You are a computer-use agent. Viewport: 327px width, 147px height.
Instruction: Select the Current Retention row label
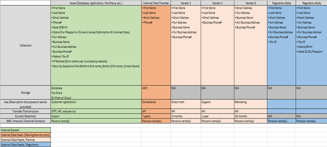[25, 116]
